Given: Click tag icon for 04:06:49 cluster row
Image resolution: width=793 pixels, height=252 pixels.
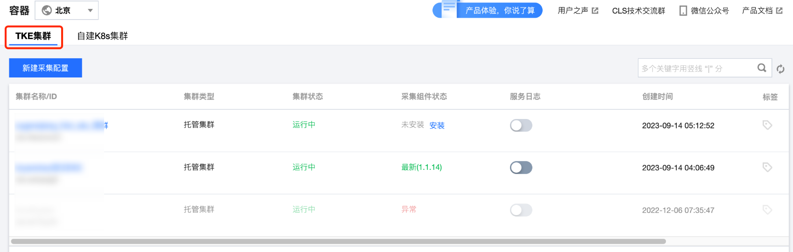Looking at the screenshot, I should coord(767,167).
